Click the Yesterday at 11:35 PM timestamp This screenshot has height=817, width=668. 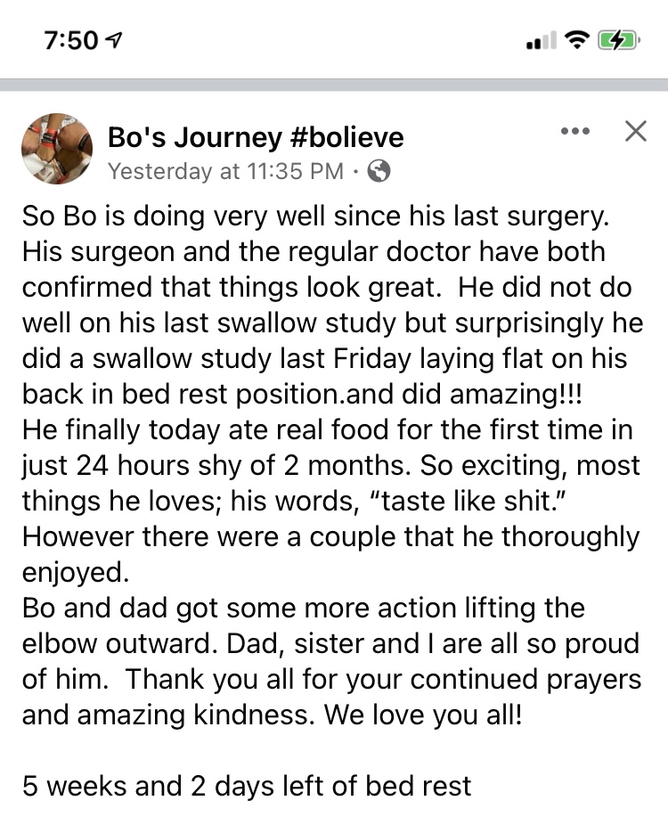[225, 171]
